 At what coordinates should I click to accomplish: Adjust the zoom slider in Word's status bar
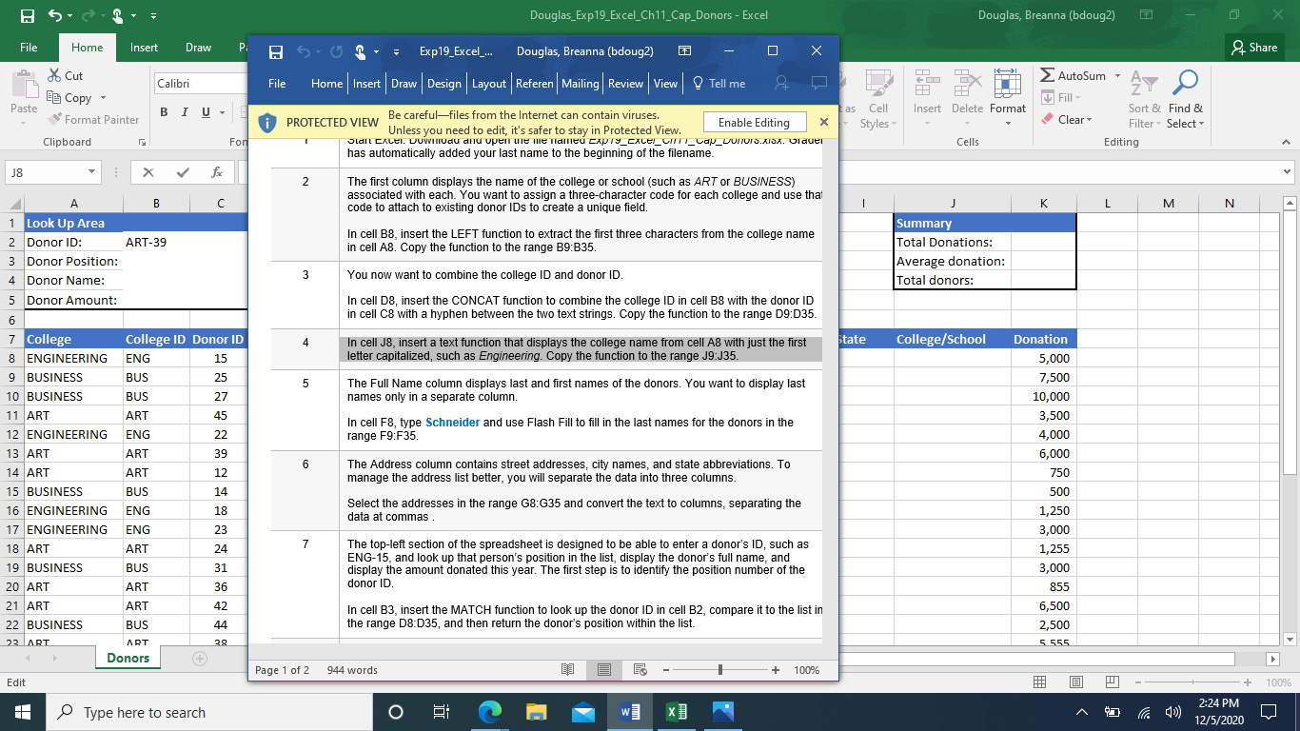tap(720, 670)
